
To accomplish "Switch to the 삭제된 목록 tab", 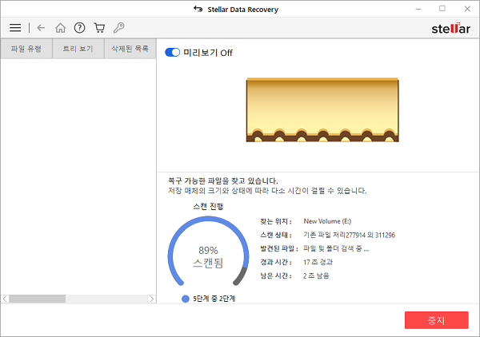I will tap(130, 48).
